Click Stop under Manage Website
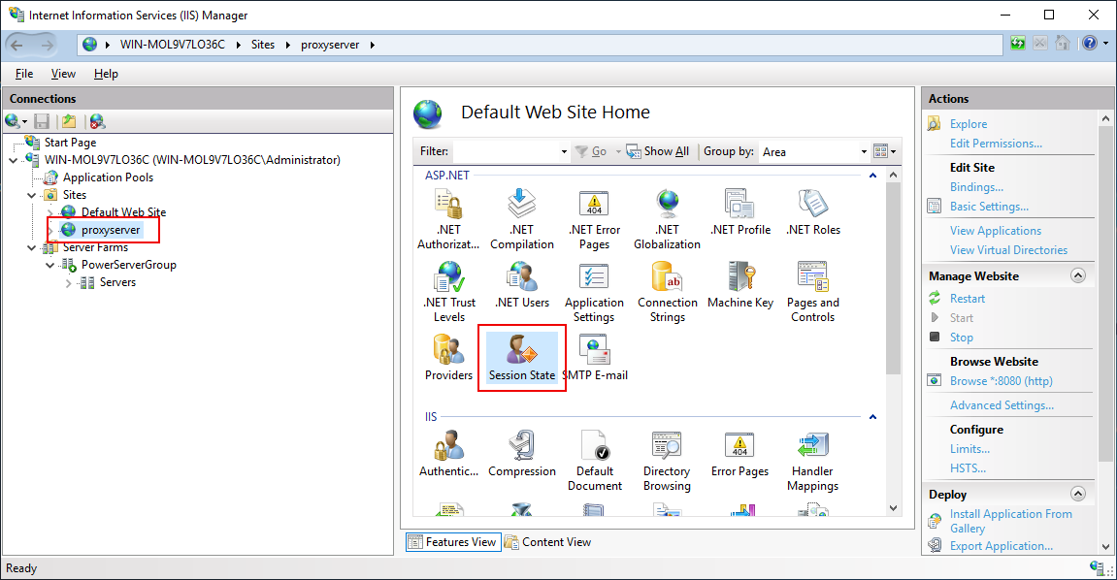The image size is (1117, 580). click(x=961, y=338)
